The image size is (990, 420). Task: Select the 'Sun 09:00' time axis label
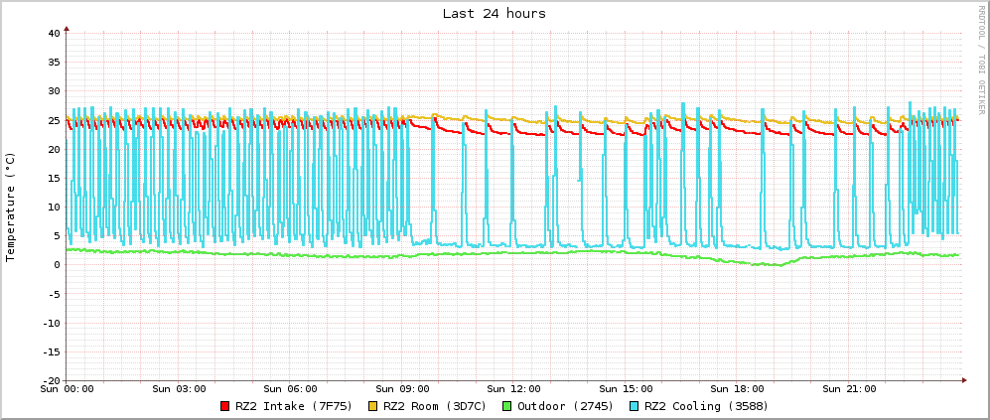click(x=403, y=389)
